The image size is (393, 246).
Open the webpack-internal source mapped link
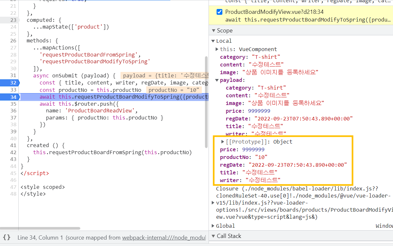click(164, 238)
